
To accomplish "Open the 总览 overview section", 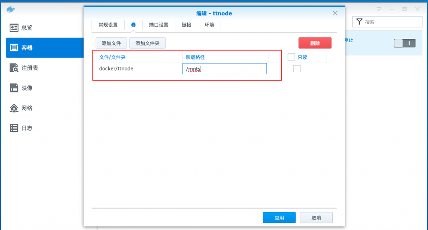I will (x=26, y=28).
